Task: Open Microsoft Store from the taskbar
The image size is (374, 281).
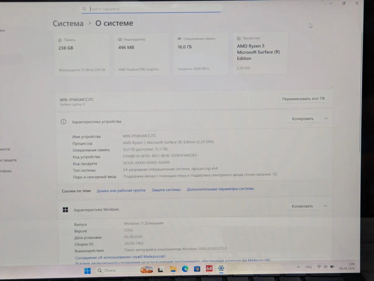Action: pos(197,269)
